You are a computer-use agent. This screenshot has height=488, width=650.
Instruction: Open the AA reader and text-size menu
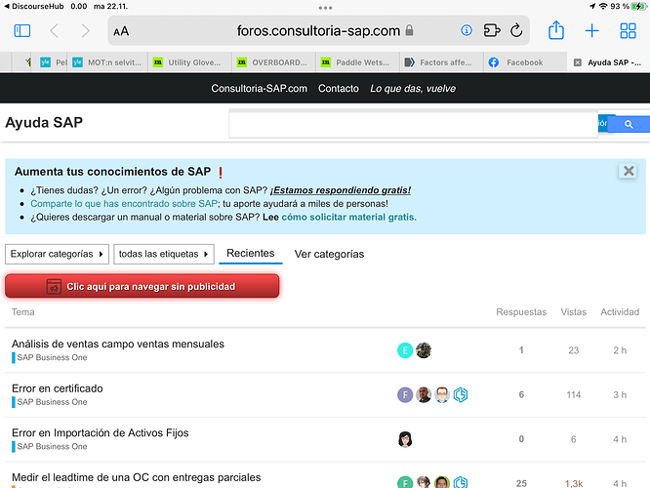point(121,31)
